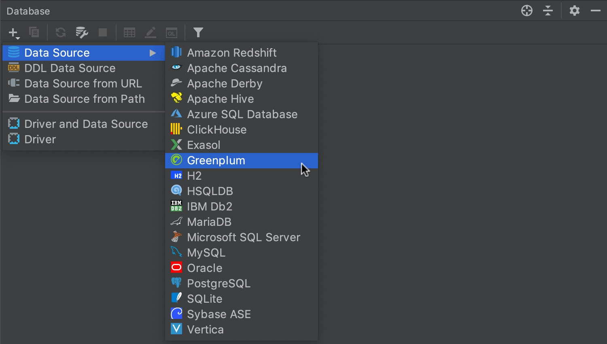607x344 pixels.
Task: Hide the Database tool window
Action: 596,11
